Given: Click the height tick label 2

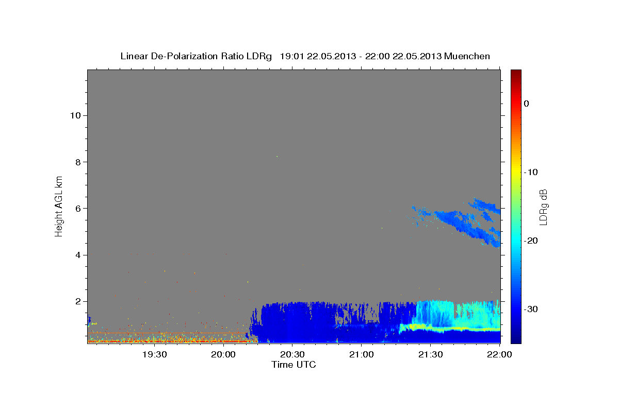Looking at the screenshot, I should pos(77,301).
